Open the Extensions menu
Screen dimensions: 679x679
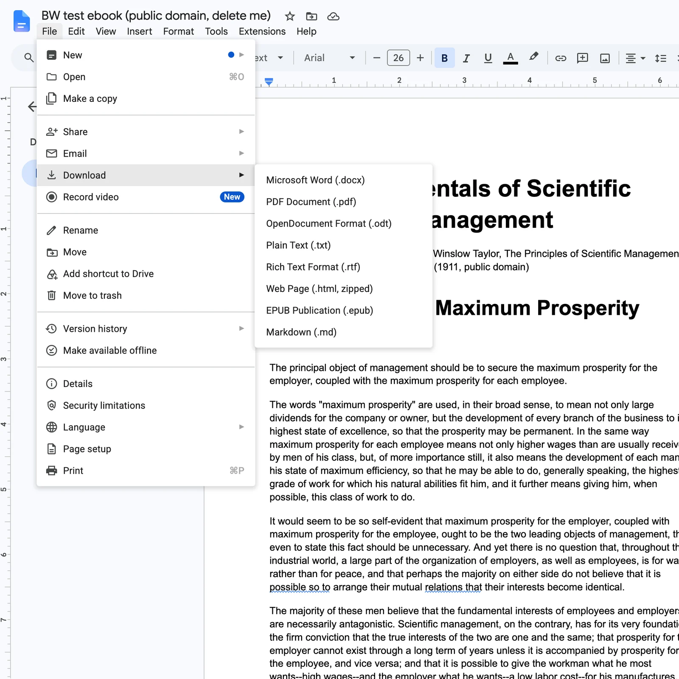(x=262, y=31)
